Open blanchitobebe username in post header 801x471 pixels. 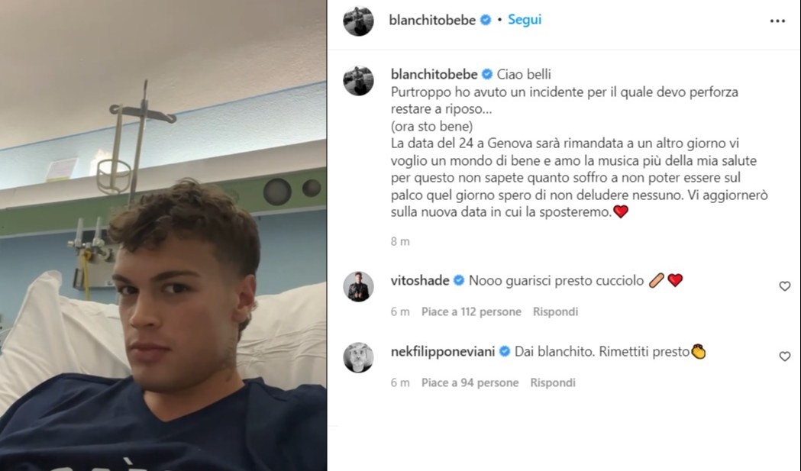pyautogui.click(x=432, y=20)
